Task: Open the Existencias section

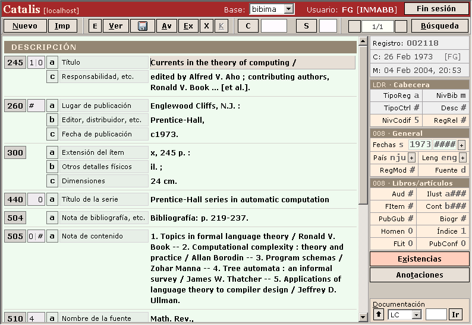Action: pos(419,259)
